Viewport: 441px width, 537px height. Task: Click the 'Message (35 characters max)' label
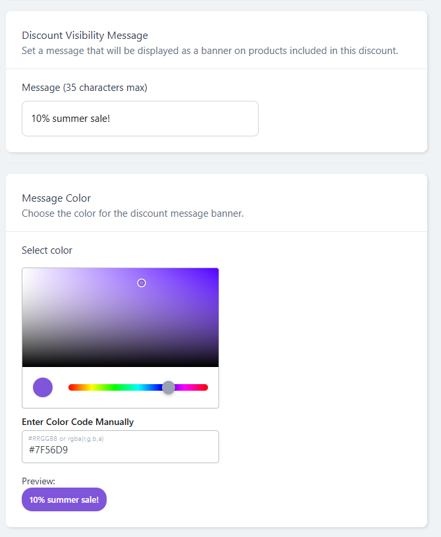(84, 88)
